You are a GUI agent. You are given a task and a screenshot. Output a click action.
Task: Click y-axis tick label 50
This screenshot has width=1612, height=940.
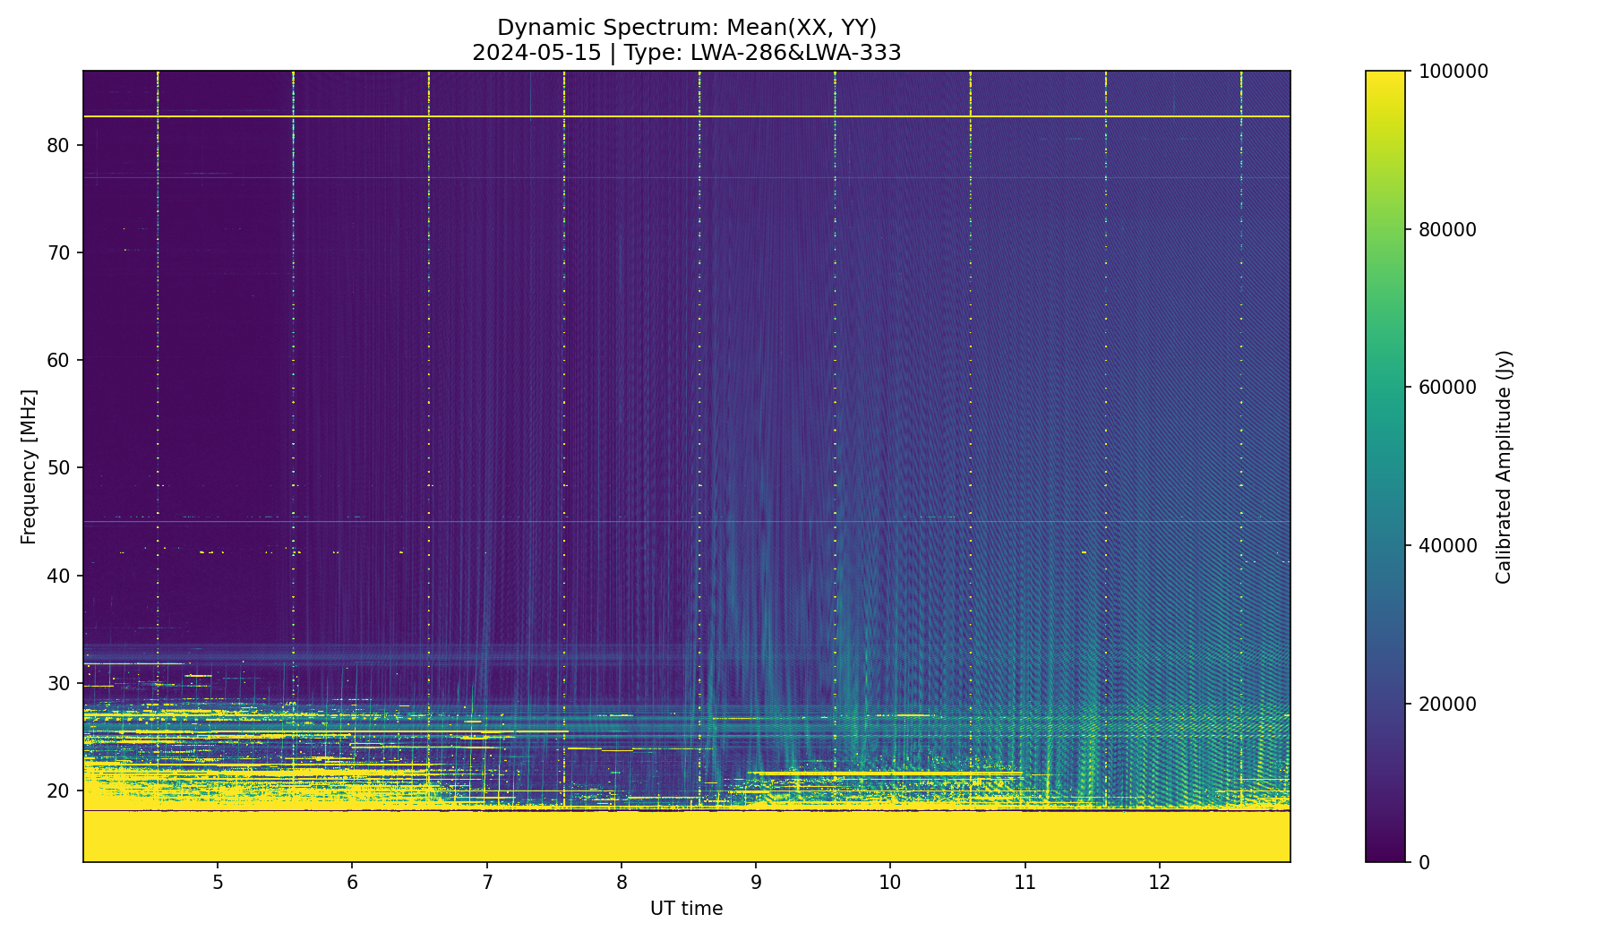(60, 467)
